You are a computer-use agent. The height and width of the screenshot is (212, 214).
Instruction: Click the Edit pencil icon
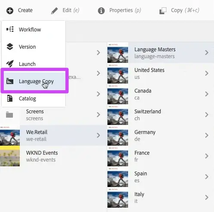(x=55, y=11)
